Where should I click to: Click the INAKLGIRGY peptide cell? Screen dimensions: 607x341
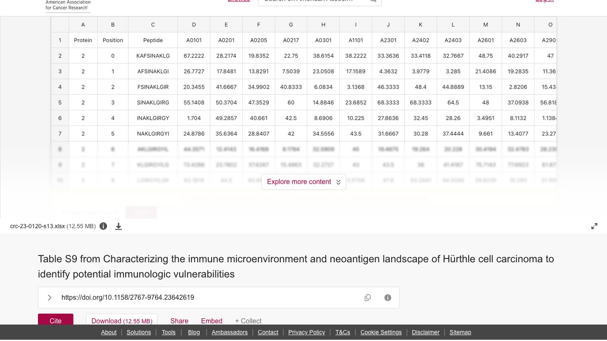click(x=153, y=118)
